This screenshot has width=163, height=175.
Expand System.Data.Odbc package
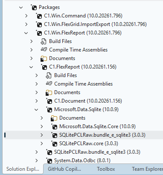pyautogui.click(x=36, y=161)
